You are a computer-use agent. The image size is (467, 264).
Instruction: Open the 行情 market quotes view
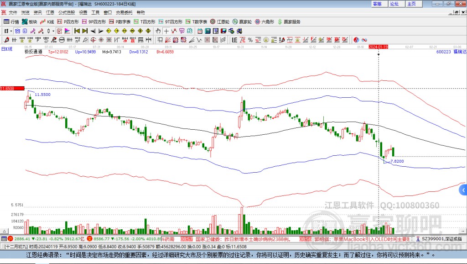(11, 21)
